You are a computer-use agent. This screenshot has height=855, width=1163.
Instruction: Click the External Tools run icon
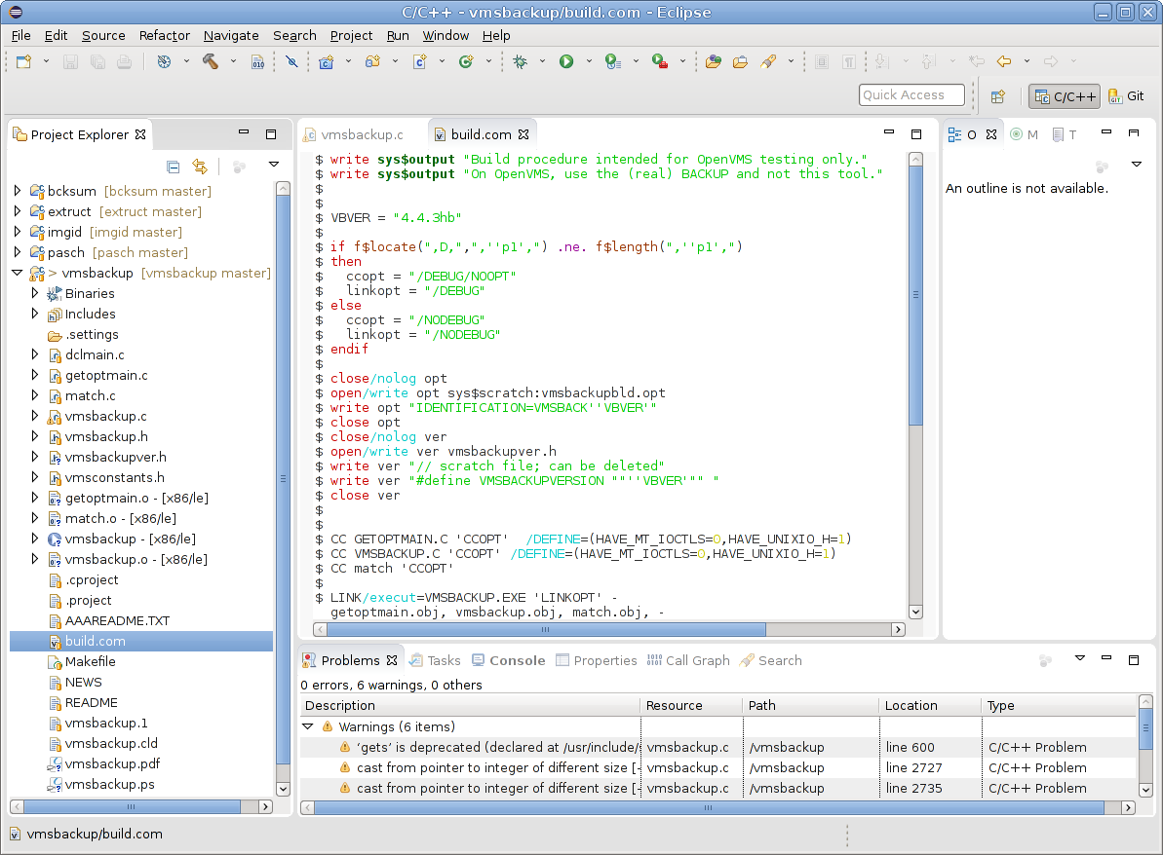659,61
